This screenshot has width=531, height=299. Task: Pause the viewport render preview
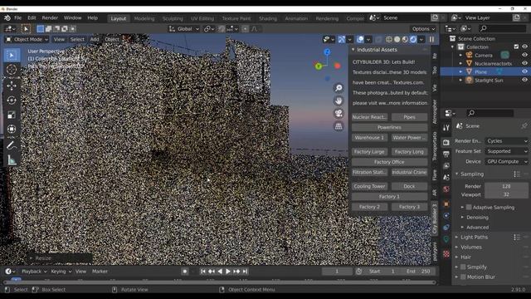click(x=431, y=39)
